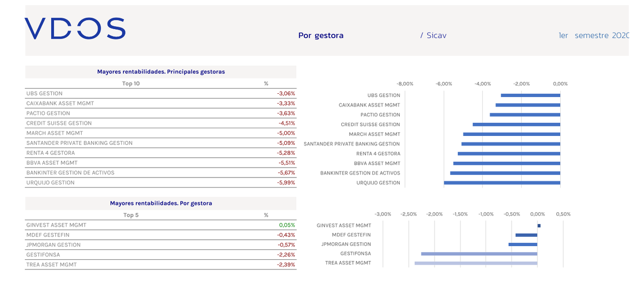Select SANTANDER PRIVATE BANKING GESTION in table

click(80, 143)
